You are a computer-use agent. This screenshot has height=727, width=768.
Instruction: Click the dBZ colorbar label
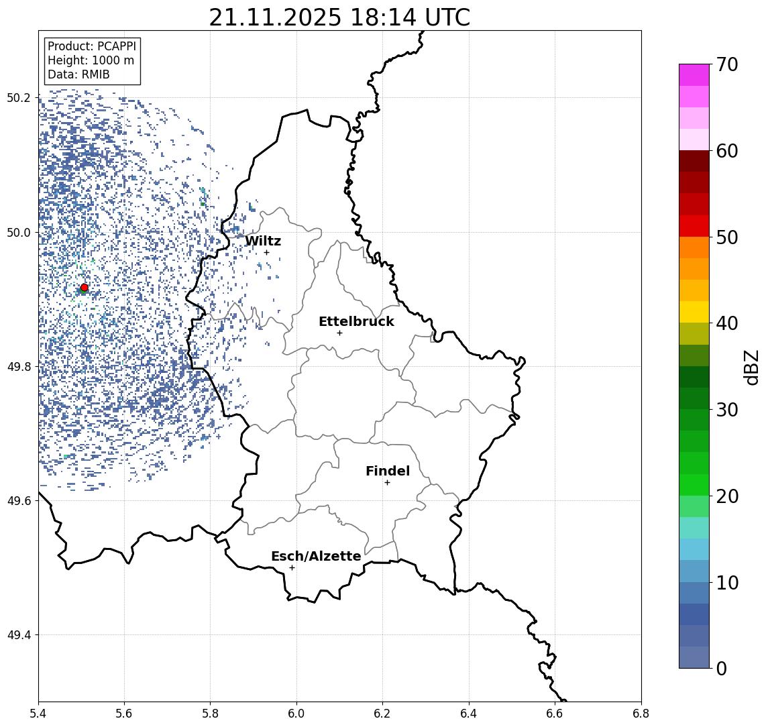pos(751,368)
